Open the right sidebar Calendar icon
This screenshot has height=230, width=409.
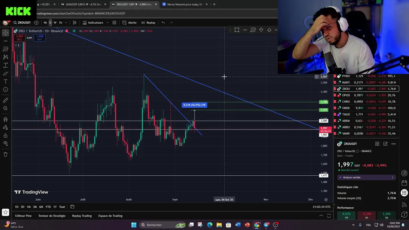[x=404, y=183]
